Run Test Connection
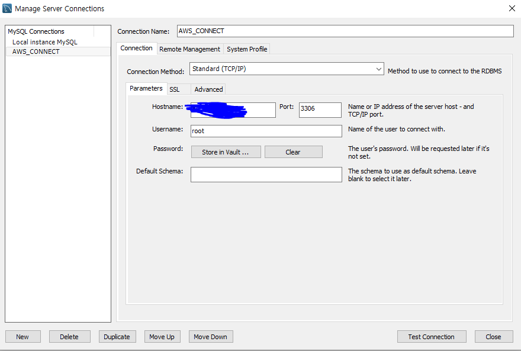 pyautogui.click(x=432, y=336)
